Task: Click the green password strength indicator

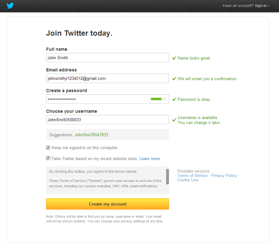Action: 157,99
